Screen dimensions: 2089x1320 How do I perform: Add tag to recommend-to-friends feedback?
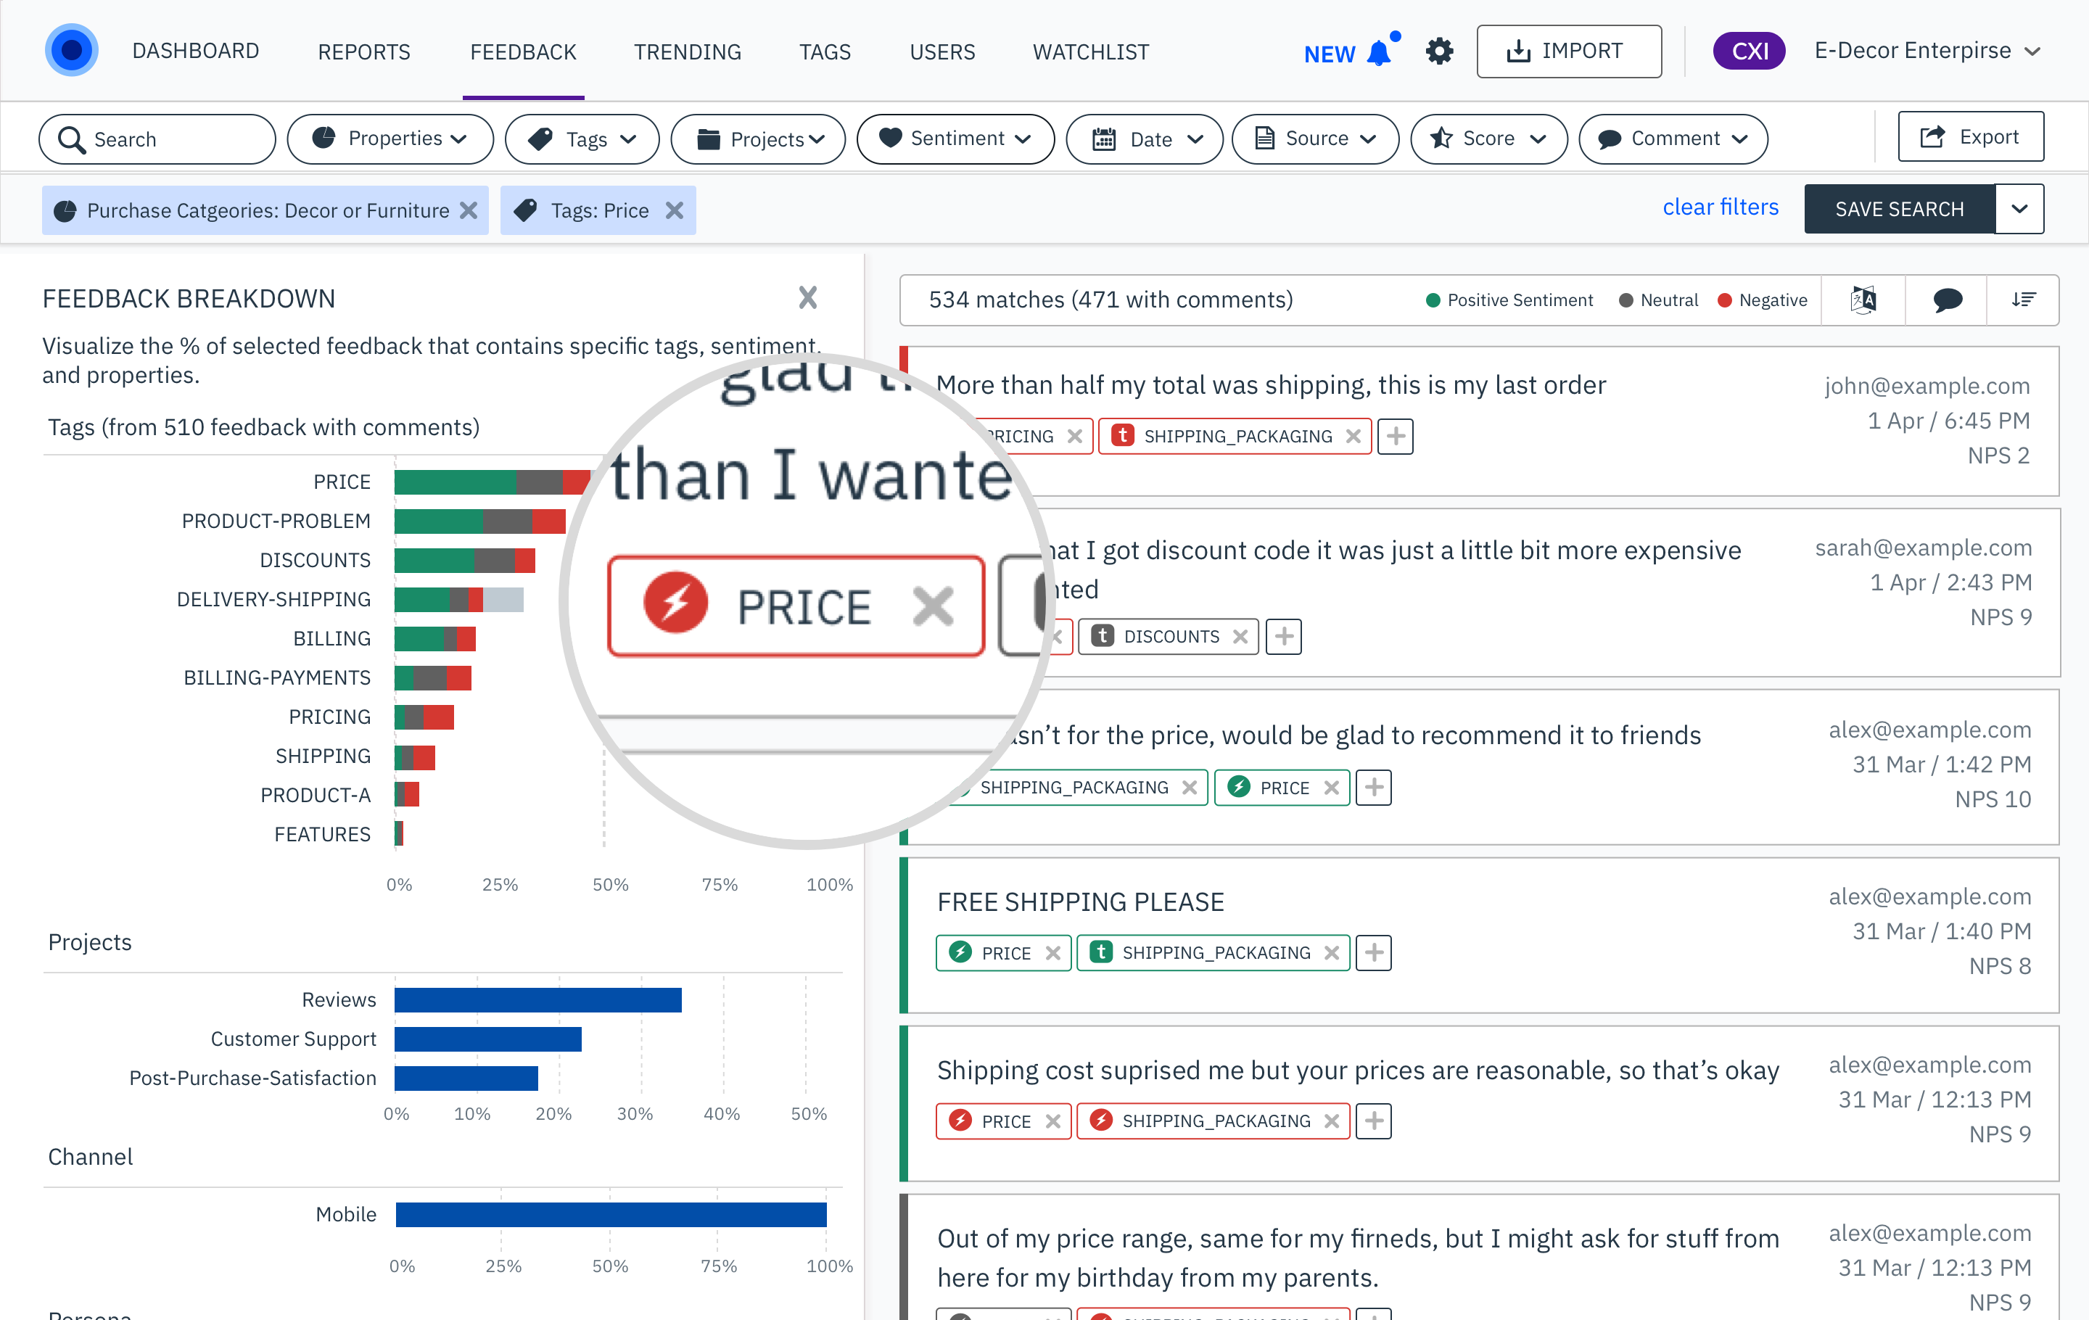click(1373, 788)
